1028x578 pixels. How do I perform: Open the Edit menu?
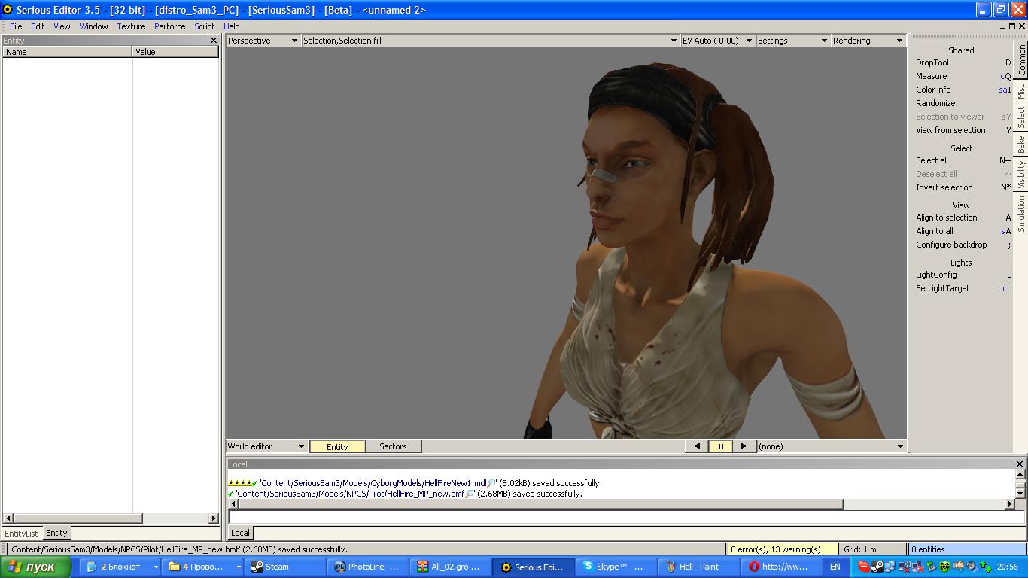[x=38, y=26]
